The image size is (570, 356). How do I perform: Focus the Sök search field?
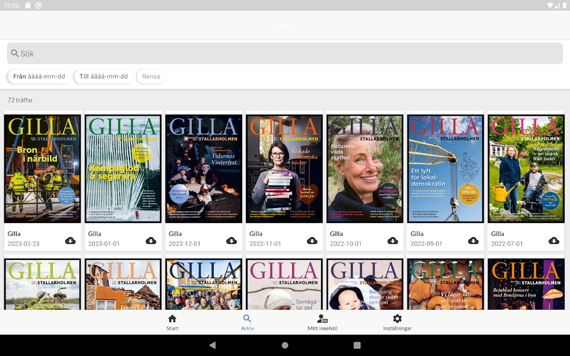tap(285, 53)
